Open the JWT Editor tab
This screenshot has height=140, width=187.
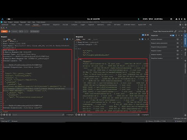[x=117, y=24]
